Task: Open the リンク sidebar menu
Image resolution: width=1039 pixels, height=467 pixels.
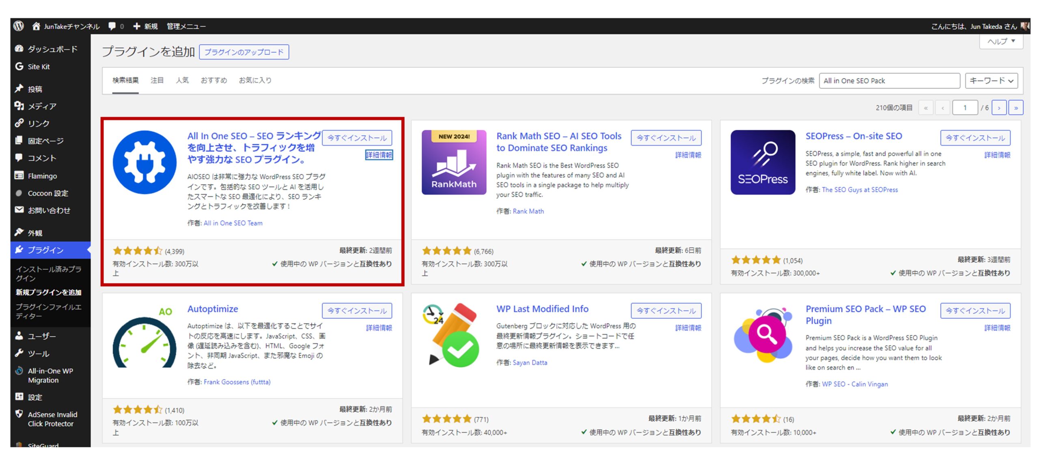Action: tap(50, 123)
